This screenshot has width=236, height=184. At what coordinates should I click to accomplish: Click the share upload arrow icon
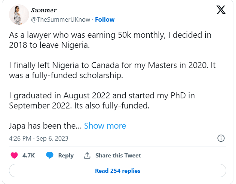coord(87,155)
